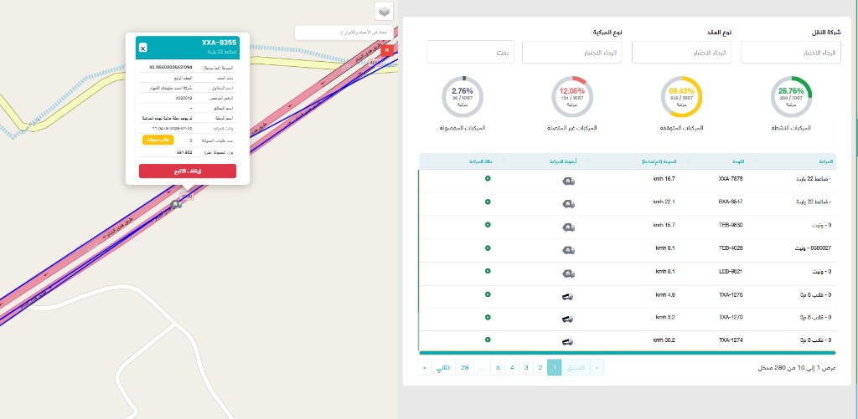858x419 pixels.
Task: Click the vehicle icon in LED-9821 row
Action: point(569,273)
